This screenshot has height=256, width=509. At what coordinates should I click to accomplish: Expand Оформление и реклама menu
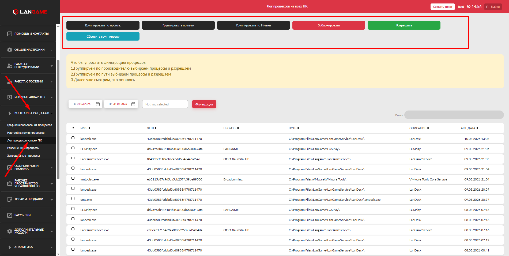point(52,168)
